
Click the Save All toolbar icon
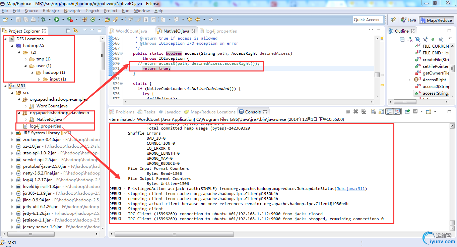click(x=25, y=19)
